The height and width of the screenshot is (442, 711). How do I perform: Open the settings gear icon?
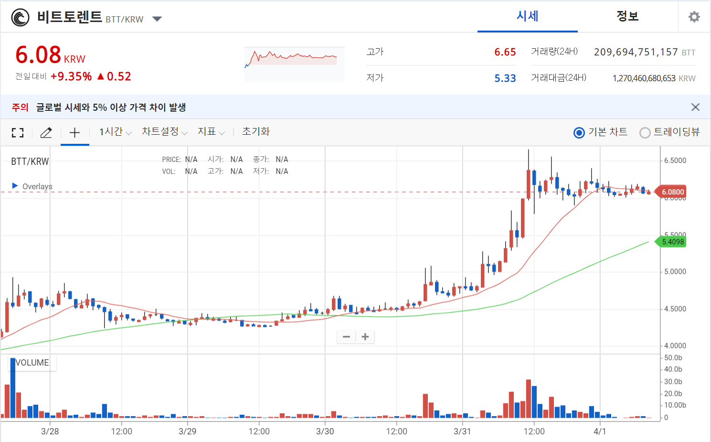pyautogui.click(x=694, y=17)
